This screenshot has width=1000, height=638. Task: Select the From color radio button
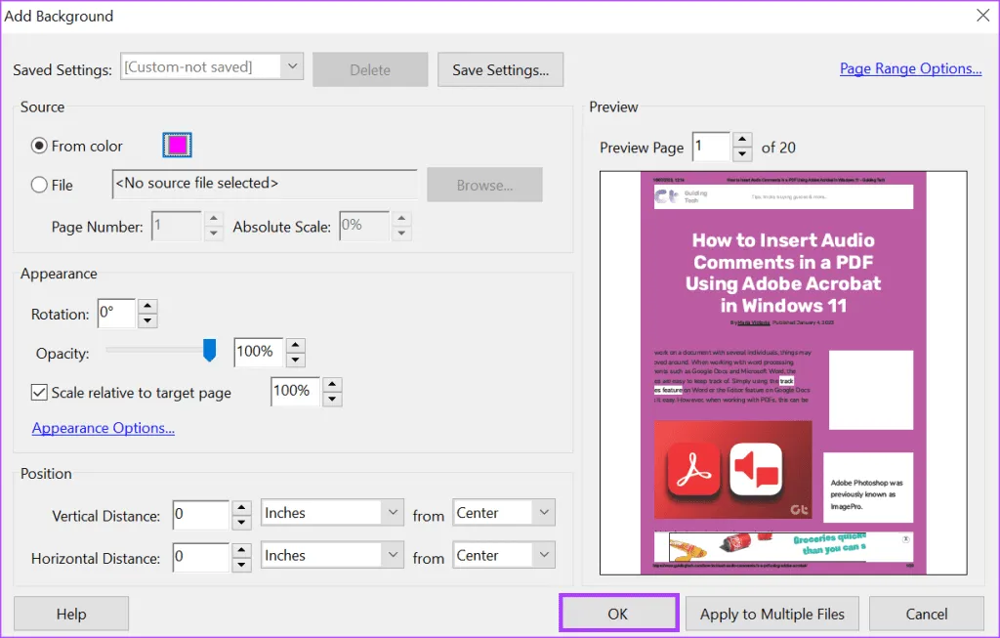(x=39, y=146)
